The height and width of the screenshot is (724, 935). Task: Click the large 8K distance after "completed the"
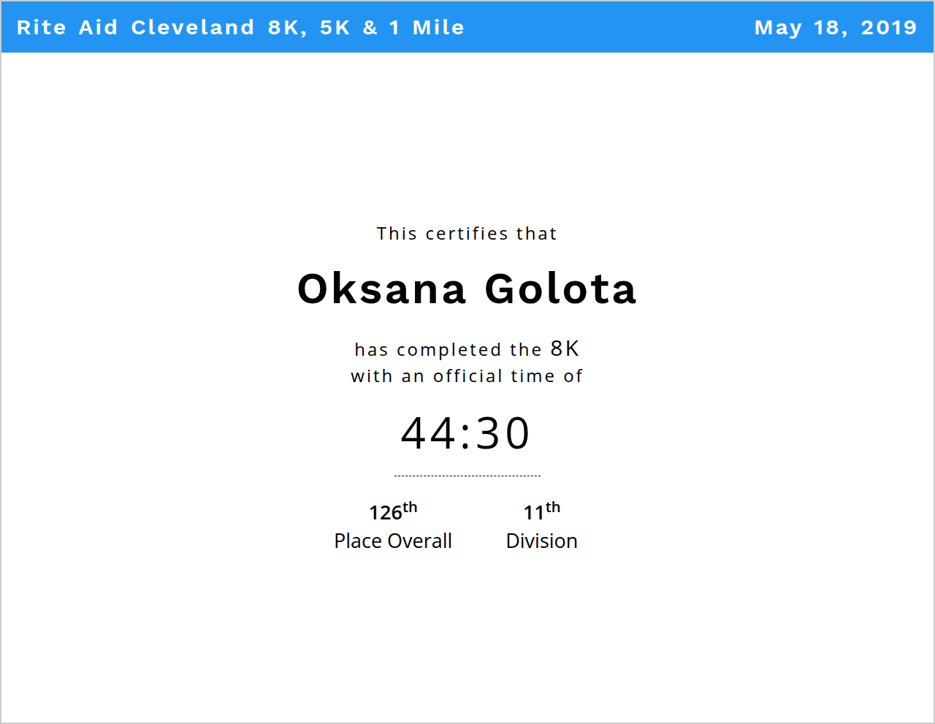click(565, 348)
